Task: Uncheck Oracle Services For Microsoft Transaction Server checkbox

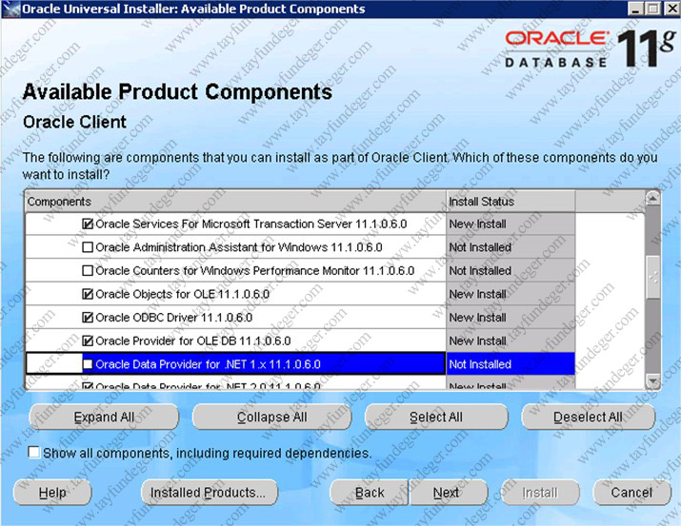Action: click(x=88, y=224)
